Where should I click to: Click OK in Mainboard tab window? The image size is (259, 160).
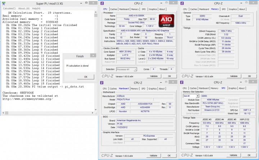169,156
